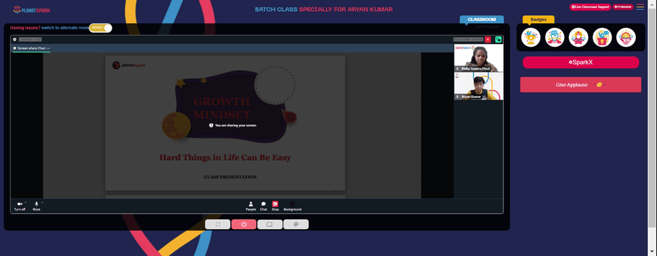This screenshot has height=256, width=657.
Task: Expand microphone options arrow next to Mute
Action: tap(42, 202)
